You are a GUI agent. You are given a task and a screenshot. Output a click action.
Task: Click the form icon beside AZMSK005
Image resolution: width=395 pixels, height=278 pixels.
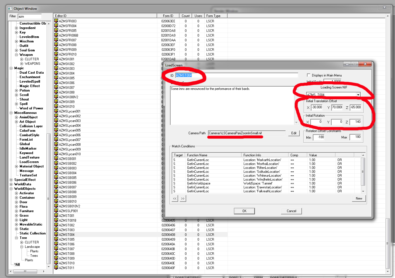pyautogui.click(x=56, y=78)
